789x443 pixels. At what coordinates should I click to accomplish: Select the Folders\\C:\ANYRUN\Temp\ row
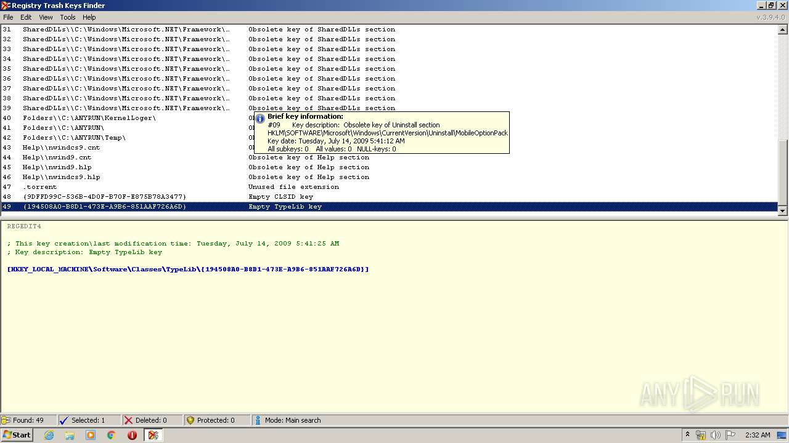coord(390,138)
